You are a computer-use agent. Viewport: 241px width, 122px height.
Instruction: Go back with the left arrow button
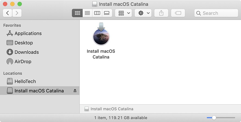coord(7,13)
